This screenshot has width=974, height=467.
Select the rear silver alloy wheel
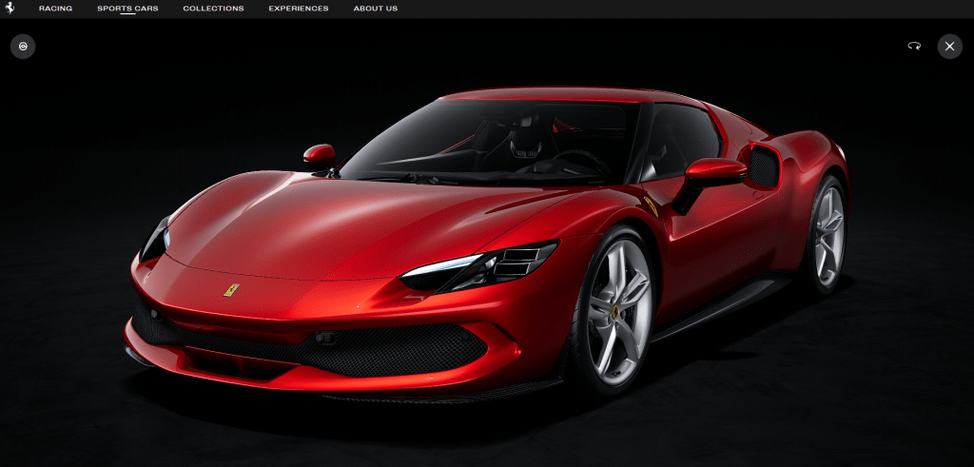coord(827,235)
